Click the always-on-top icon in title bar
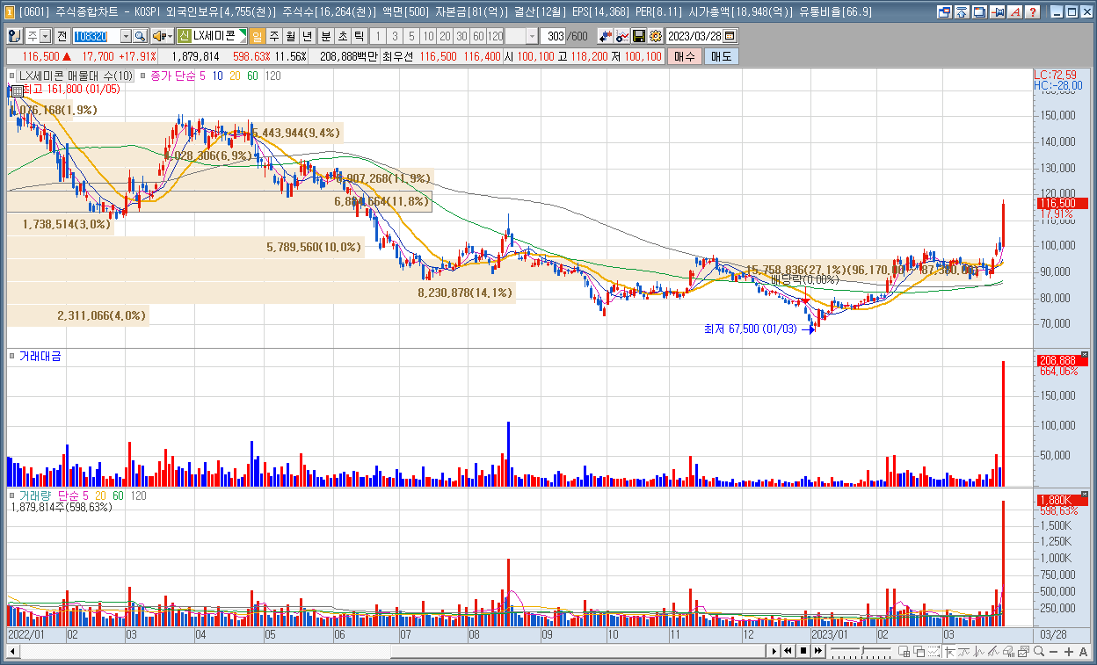 pyautogui.click(x=961, y=12)
